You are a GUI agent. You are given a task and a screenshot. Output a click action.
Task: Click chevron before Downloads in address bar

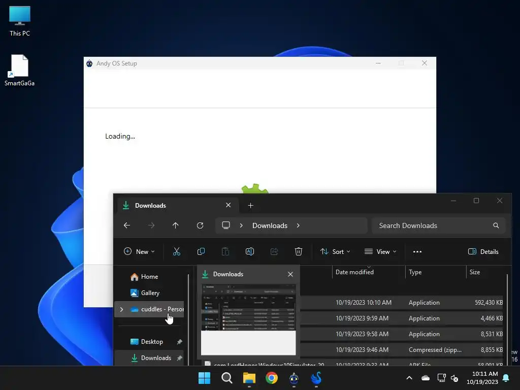241,225
